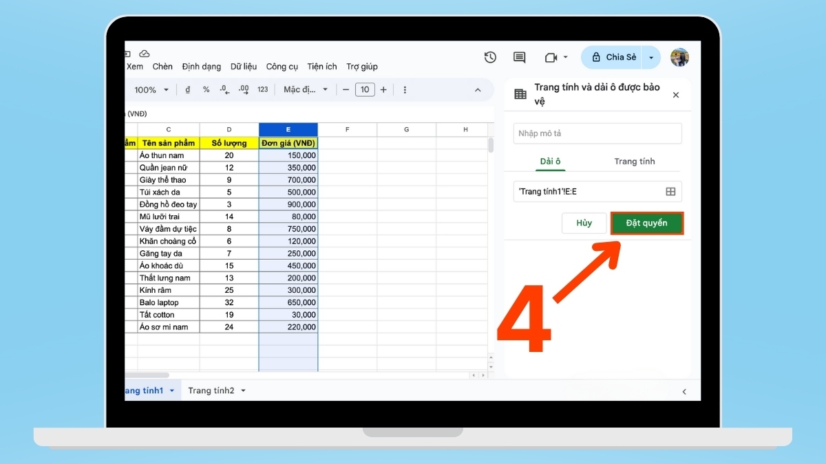Select the price cell 650,000
Viewport: 826px width, 464px height.
coord(288,302)
